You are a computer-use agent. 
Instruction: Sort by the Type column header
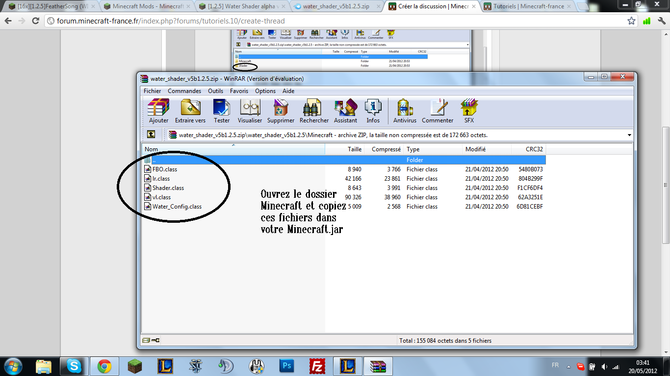(x=433, y=149)
